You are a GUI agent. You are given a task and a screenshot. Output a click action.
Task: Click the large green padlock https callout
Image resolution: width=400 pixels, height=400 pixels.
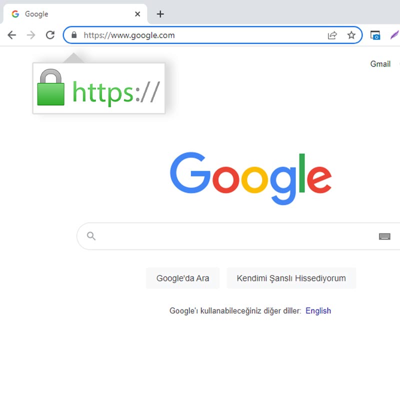[98, 88]
